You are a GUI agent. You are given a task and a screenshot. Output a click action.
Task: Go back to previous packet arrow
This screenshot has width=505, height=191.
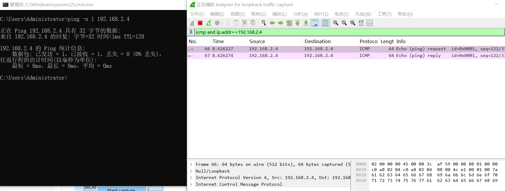click(x=272, y=23)
